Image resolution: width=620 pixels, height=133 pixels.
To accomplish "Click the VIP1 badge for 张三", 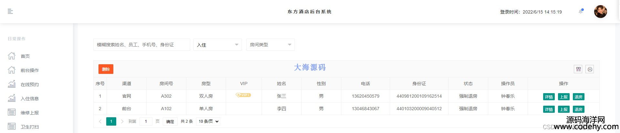I will coord(243,95).
